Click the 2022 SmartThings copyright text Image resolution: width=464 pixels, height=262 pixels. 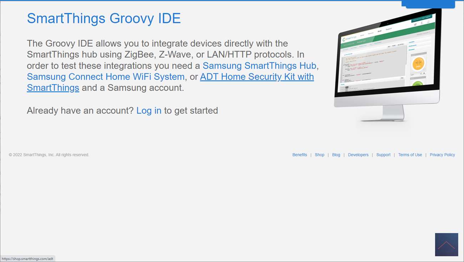coord(49,155)
